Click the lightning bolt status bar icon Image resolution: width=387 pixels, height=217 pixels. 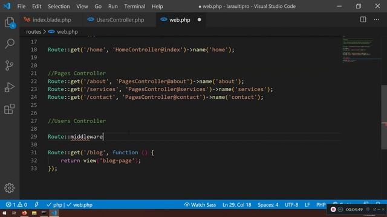[x=36, y=204]
